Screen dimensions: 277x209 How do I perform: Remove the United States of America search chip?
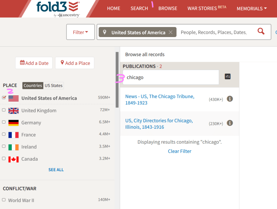170,32
